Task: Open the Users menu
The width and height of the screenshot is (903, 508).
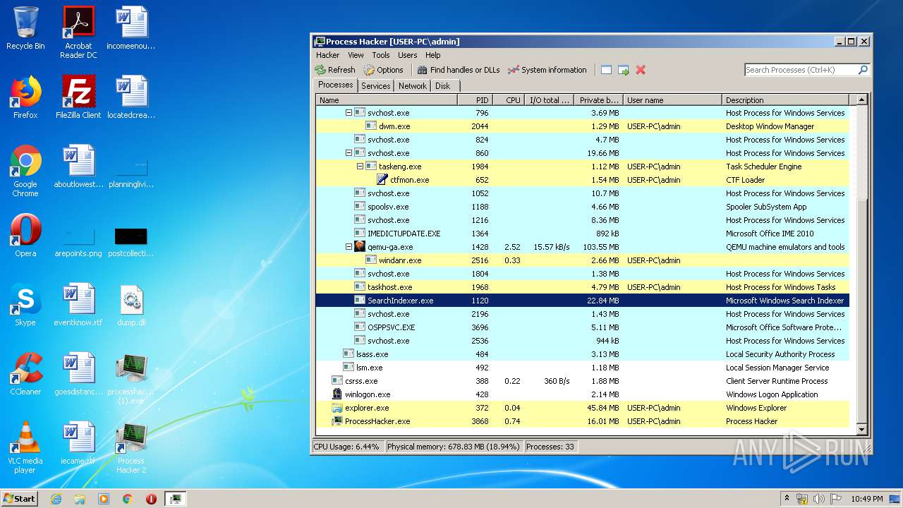Action: (407, 55)
